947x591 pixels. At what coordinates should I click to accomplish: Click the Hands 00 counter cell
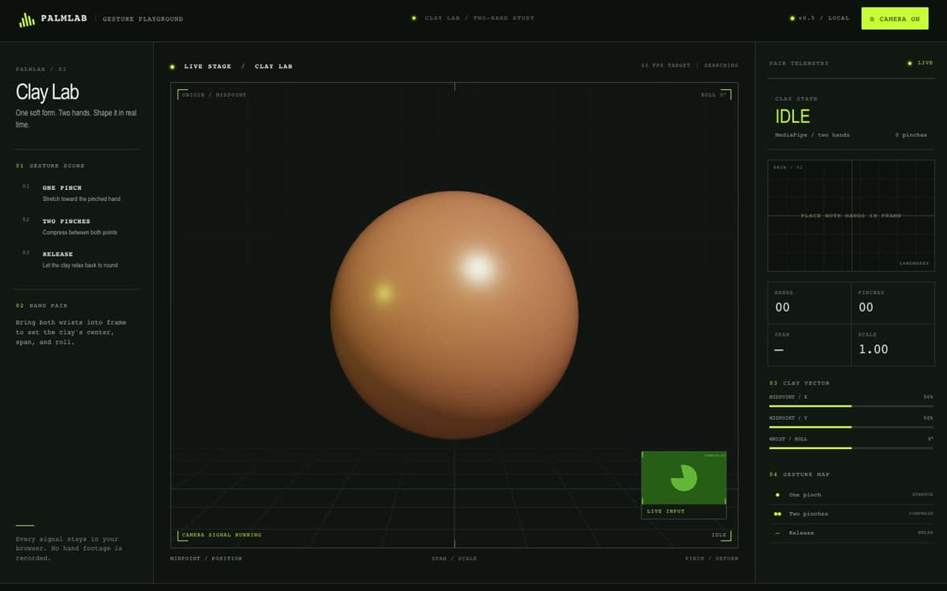(x=809, y=303)
